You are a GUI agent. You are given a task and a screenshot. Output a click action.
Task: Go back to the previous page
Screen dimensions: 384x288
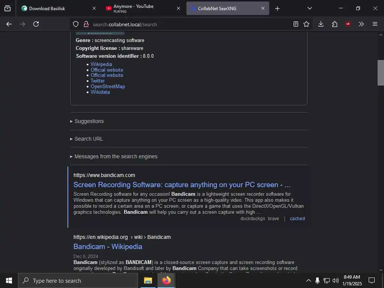[x=9, y=24]
